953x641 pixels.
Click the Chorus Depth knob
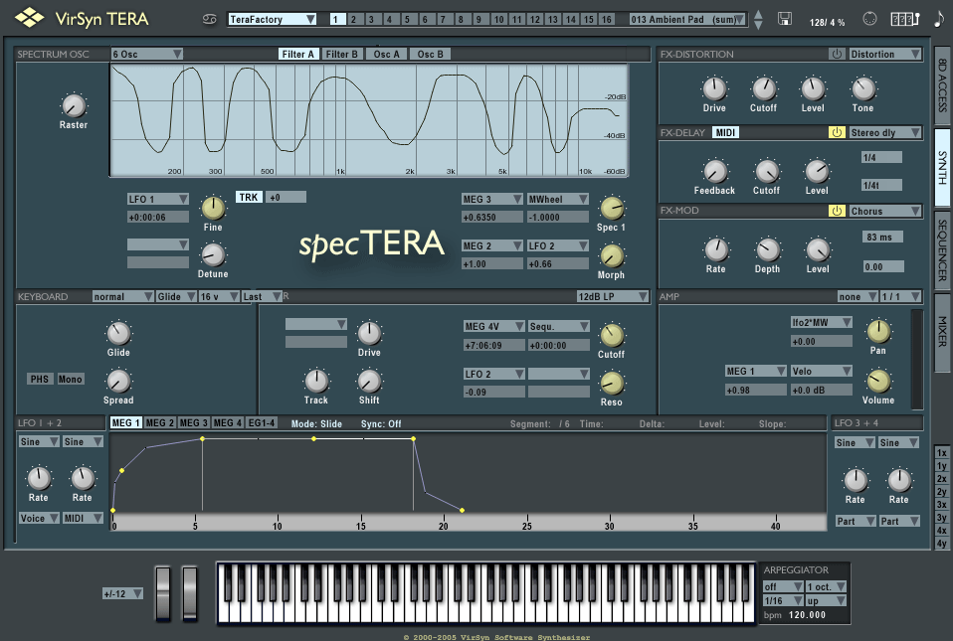tap(767, 249)
